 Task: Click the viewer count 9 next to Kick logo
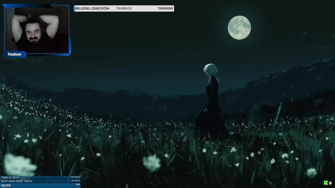[330, 183]
